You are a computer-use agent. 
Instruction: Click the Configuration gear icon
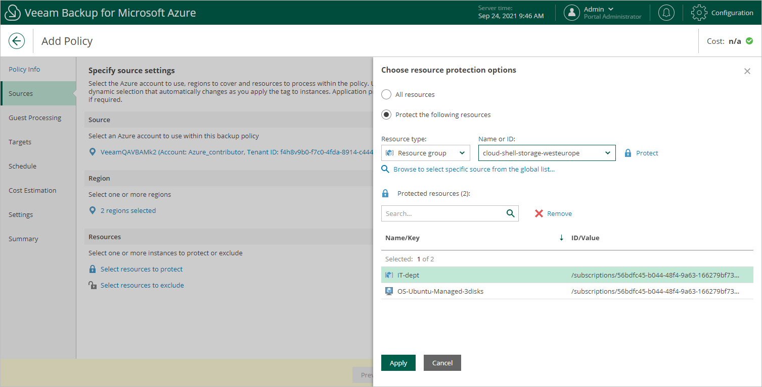coord(699,13)
